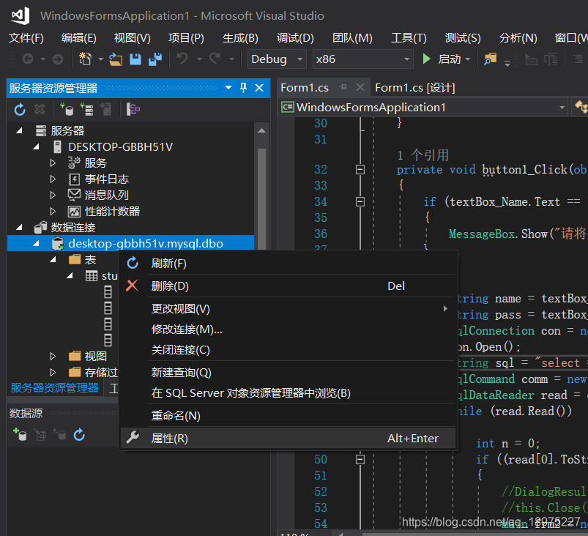Click the '1 个引用' CodeLens link
Screen dimensions: 588x536
pyautogui.click(x=423, y=155)
